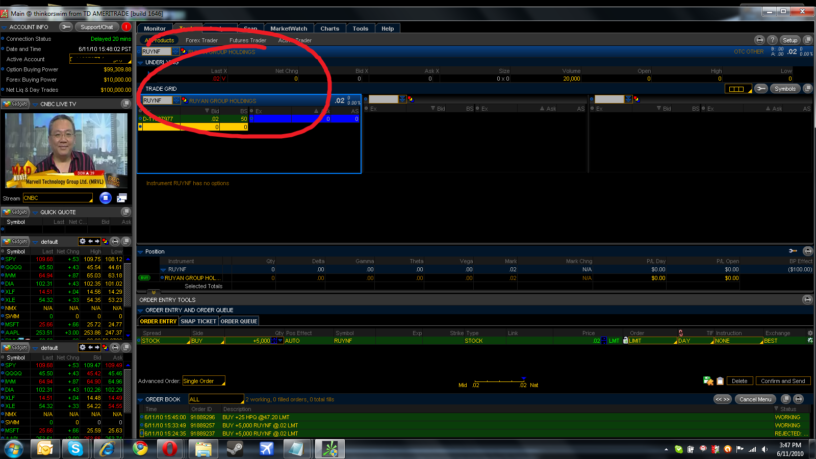Select the Futures Trader subtab

pos(248,40)
